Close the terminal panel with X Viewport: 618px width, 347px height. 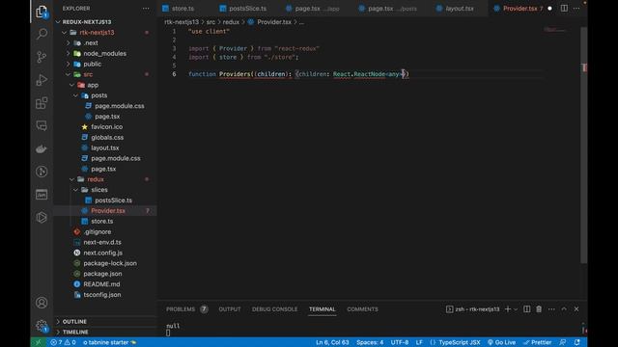(576, 309)
